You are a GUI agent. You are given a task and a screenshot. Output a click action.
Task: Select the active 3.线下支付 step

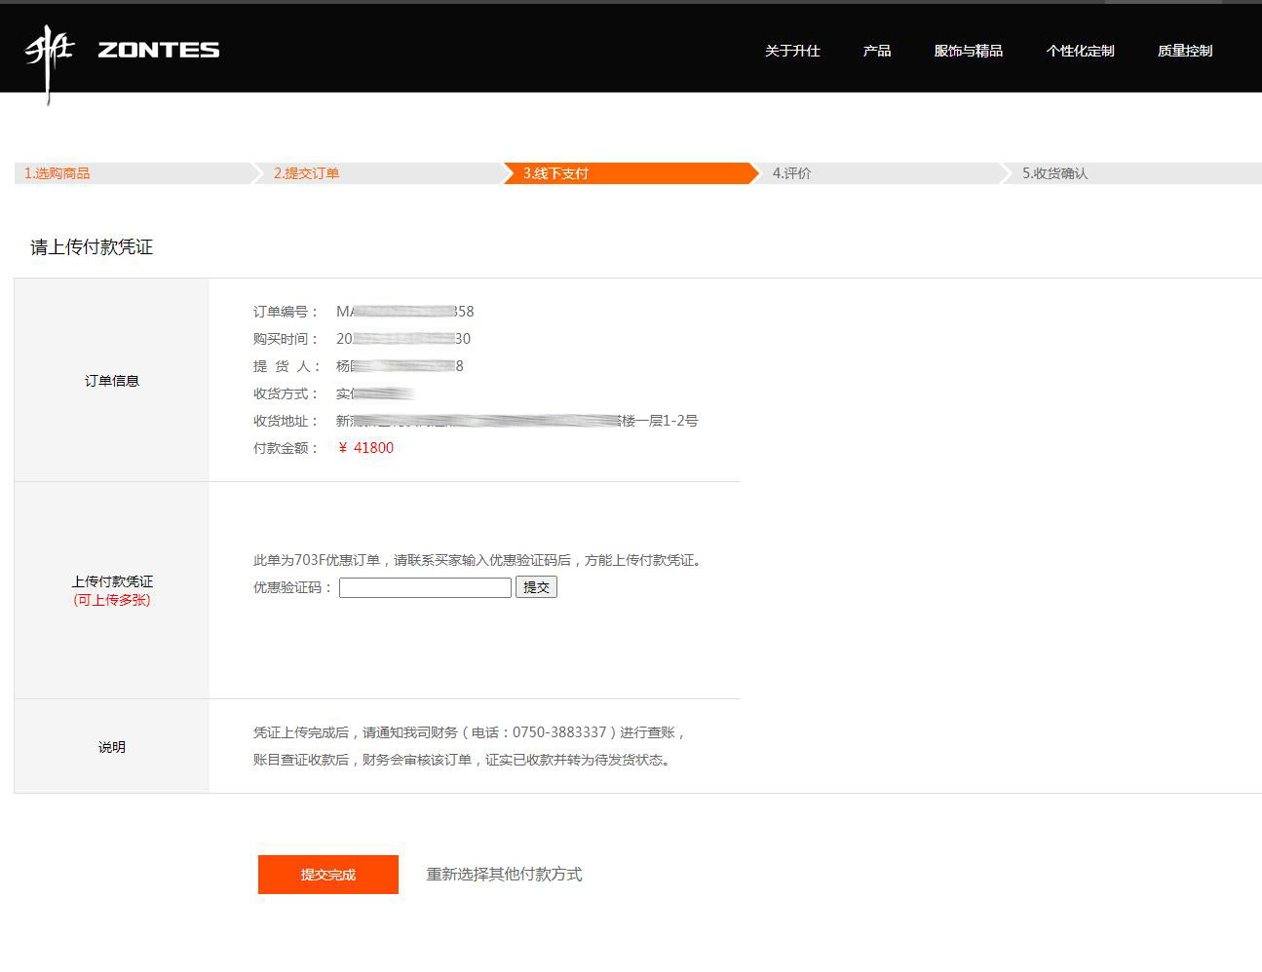[556, 173]
